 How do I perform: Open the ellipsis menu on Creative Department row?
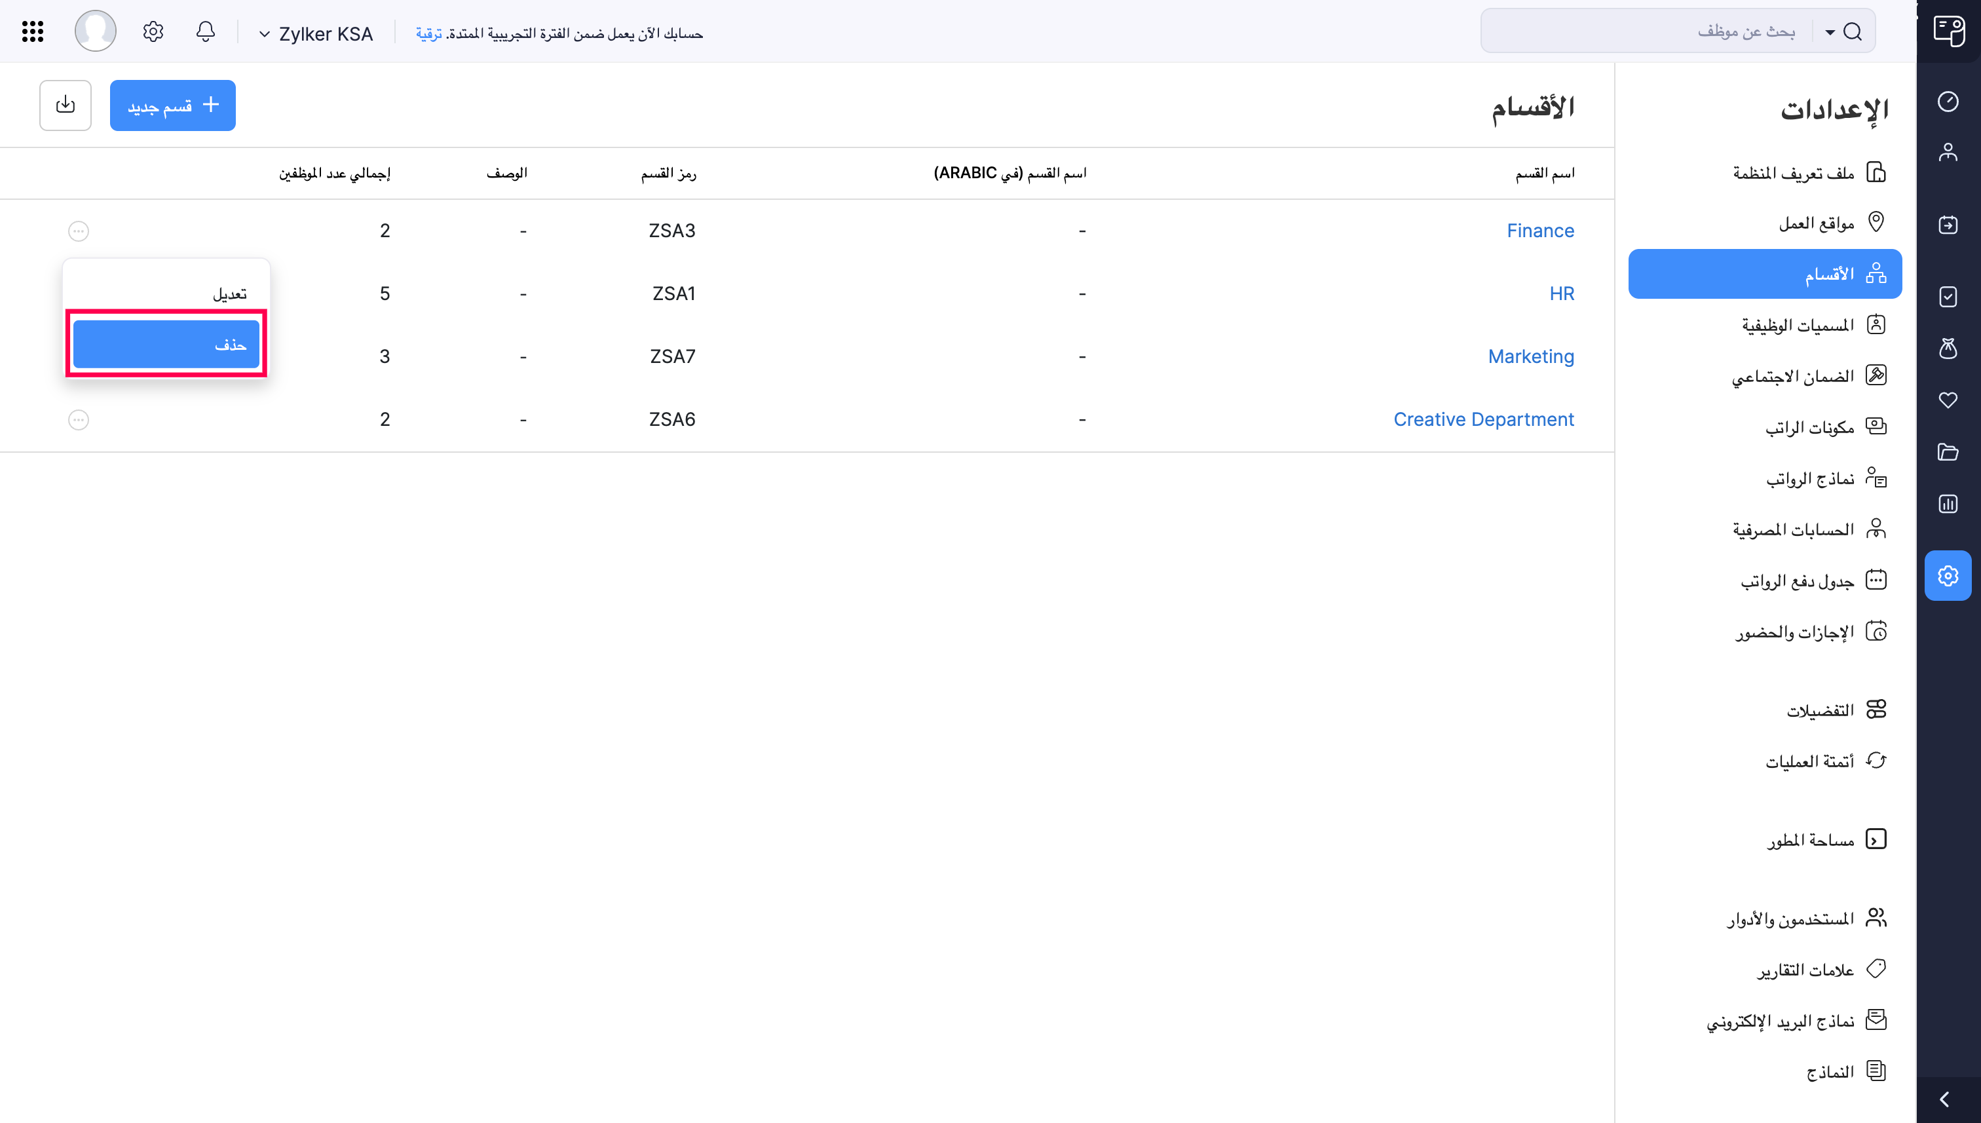point(78,419)
